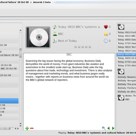Click the 'BBC' heading above the description

(69, 55)
